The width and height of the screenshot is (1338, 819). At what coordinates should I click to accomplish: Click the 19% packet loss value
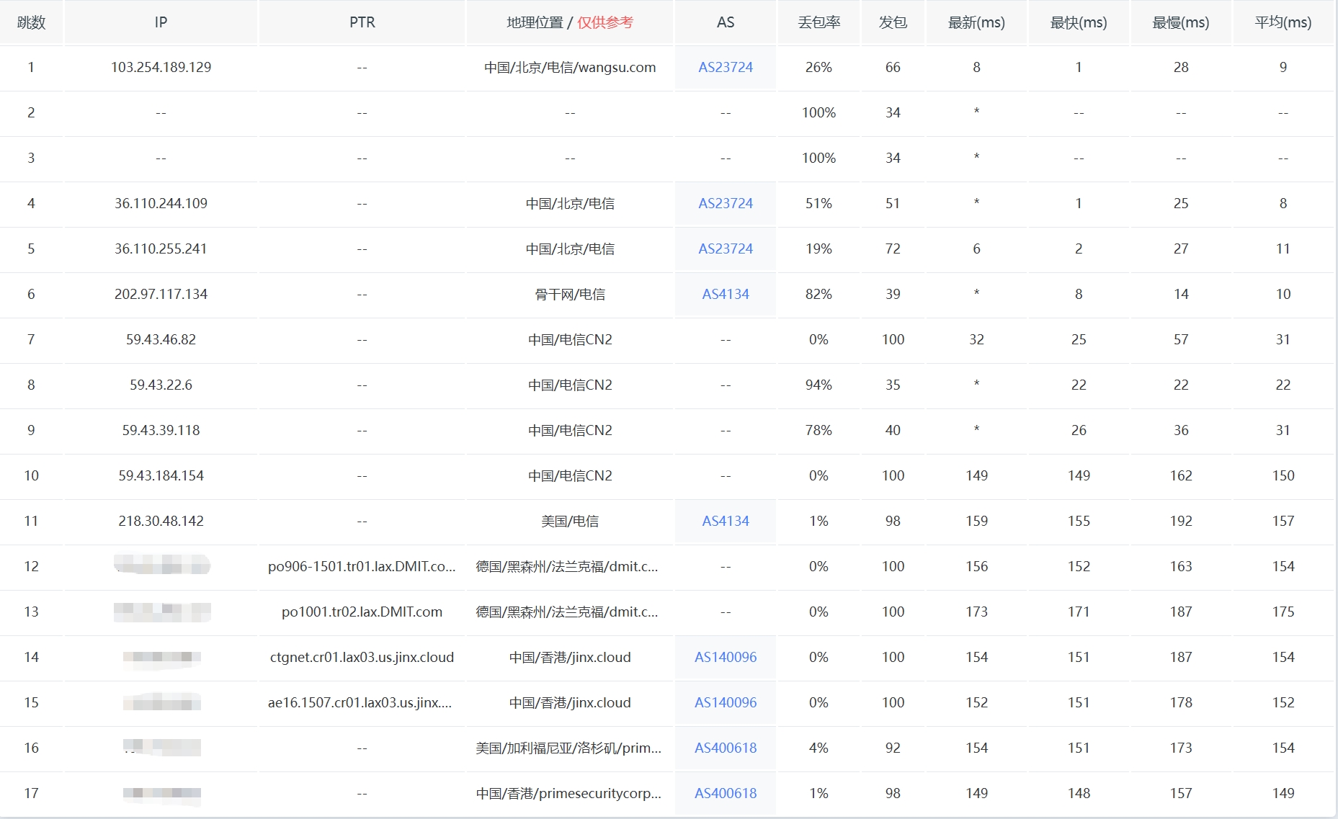(x=819, y=249)
